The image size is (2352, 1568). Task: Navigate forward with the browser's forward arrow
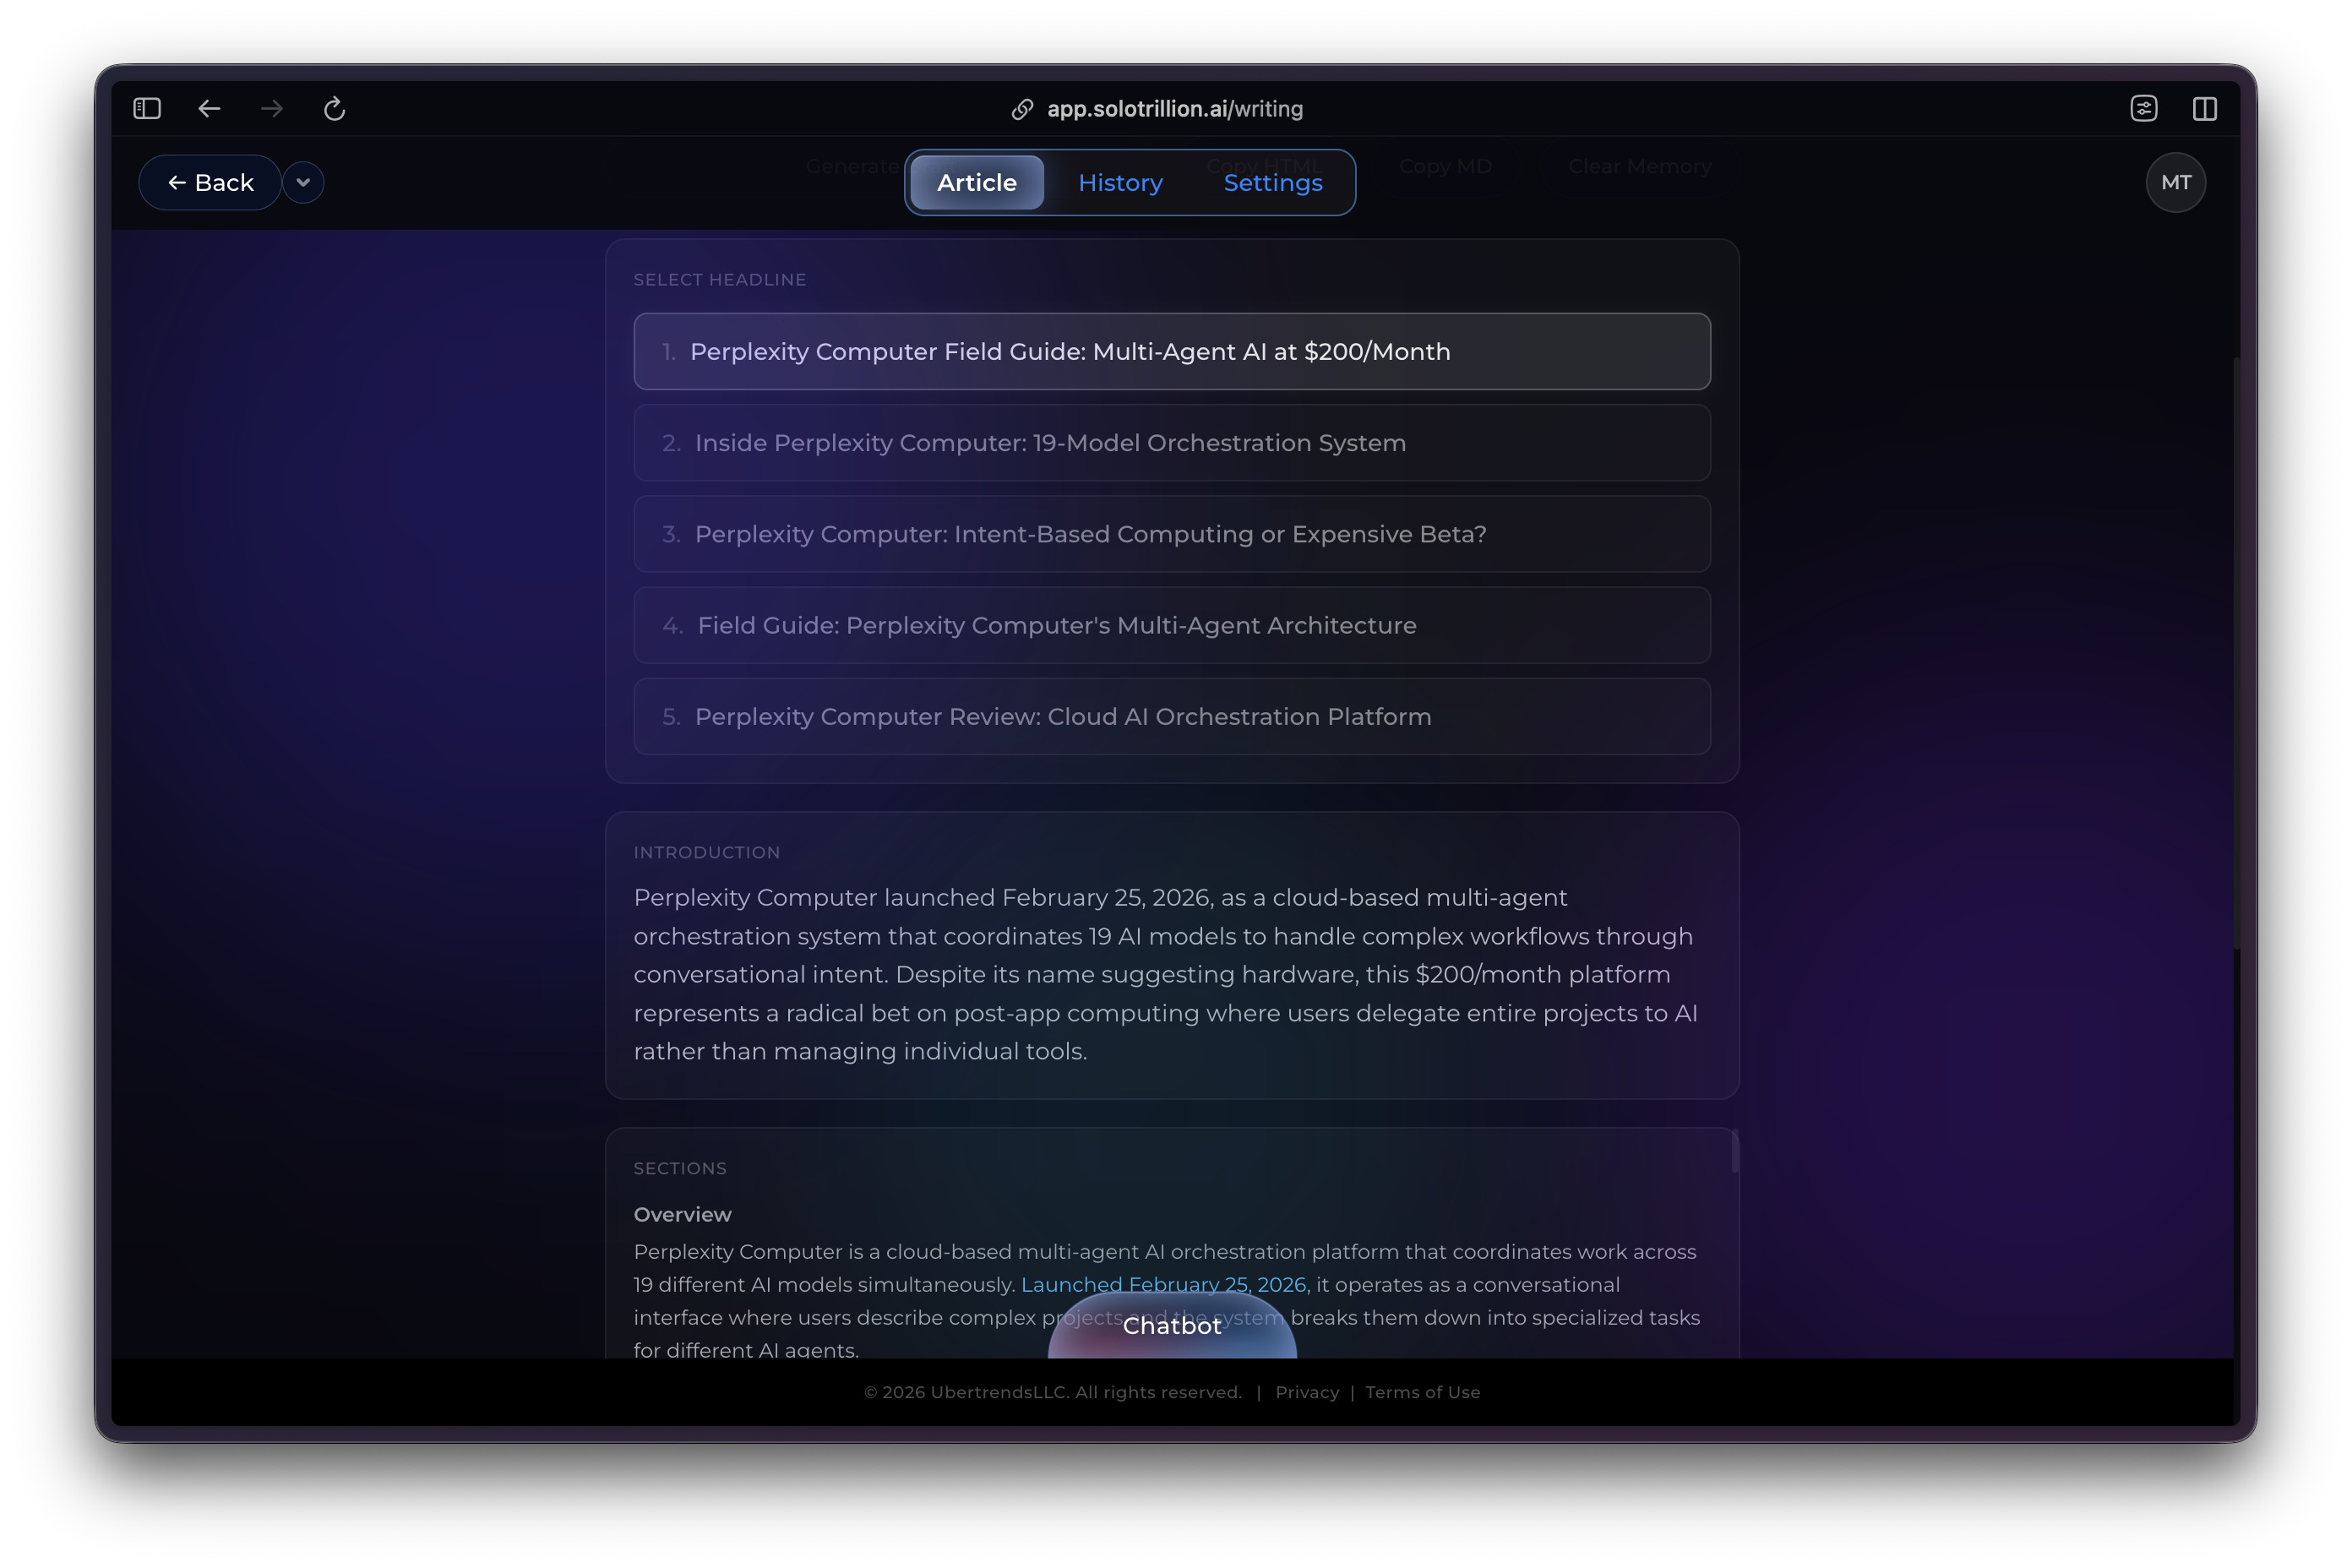pyautogui.click(x=272, y=108)
